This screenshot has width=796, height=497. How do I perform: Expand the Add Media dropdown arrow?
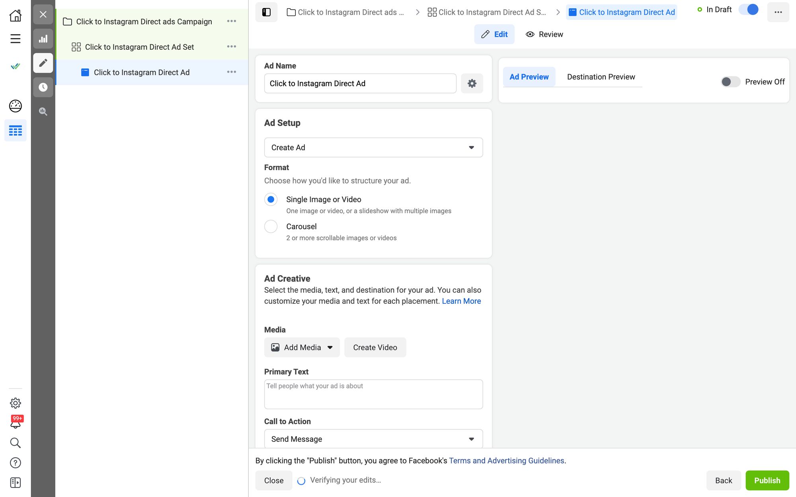coord(330,347)
